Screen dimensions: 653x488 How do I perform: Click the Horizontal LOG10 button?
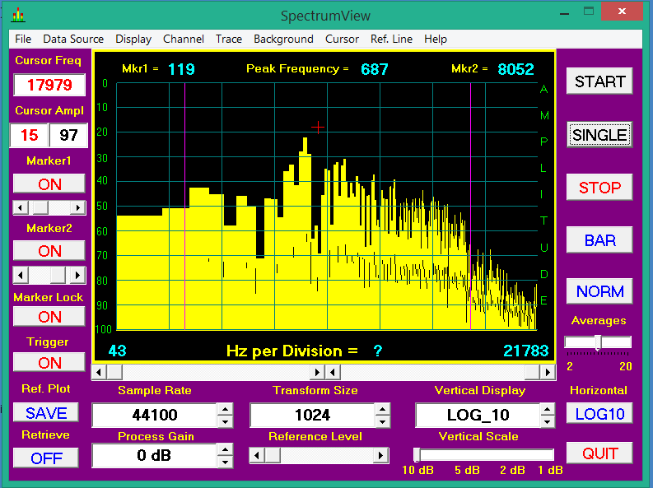click(599, 413)
